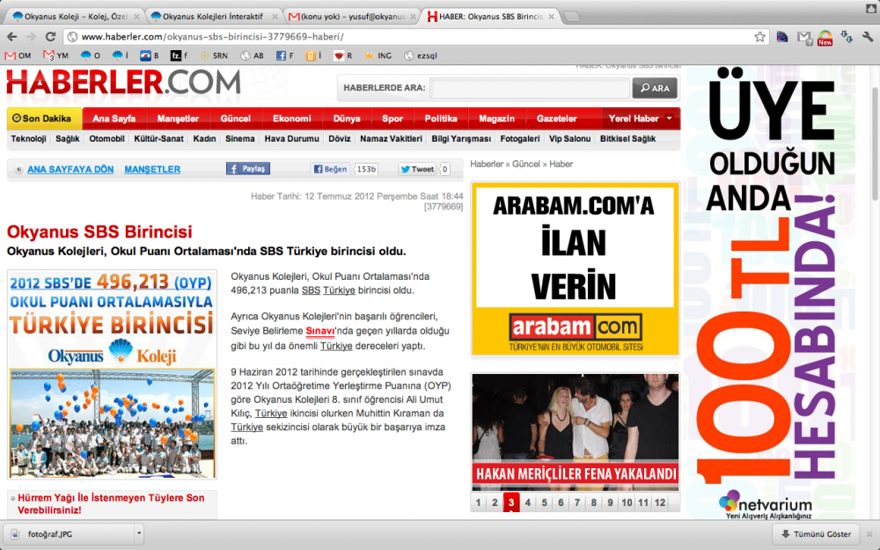Screen dimensions: 880x550
Task: Follow the ANA SAYFAYA DÖN link
Action: [70, 169]
